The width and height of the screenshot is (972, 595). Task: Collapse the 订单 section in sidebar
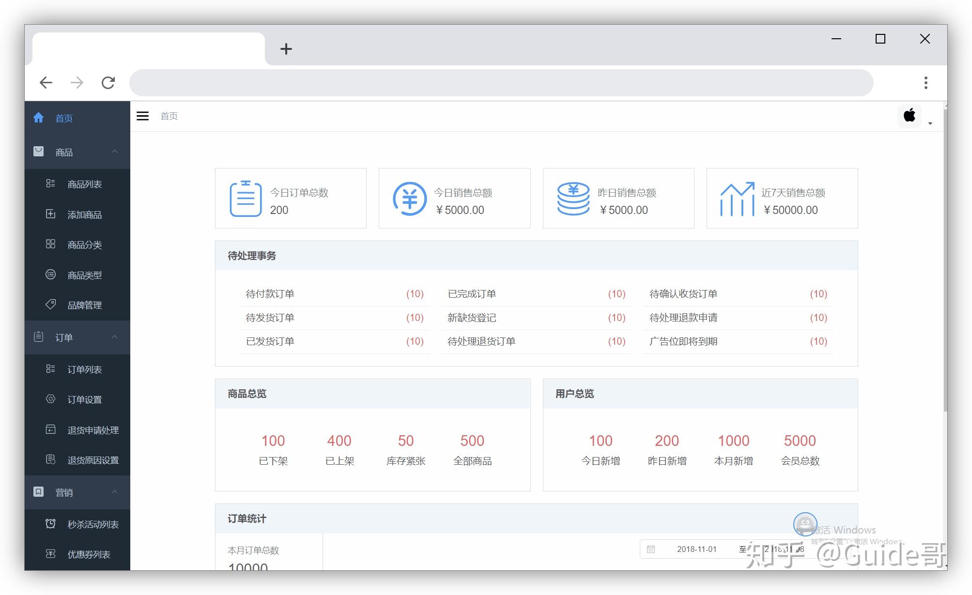tap(115, 337)
